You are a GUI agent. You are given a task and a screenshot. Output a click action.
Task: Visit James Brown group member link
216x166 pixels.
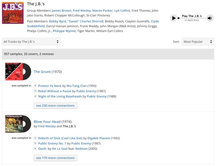[x=62, y=10]
